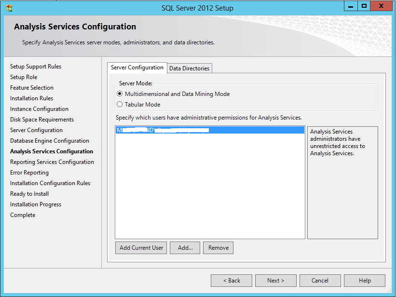The width and height of the screenshot is (396, 297).
Task: Click Instance Configuration step in sidebar
Action: point(39,109)
